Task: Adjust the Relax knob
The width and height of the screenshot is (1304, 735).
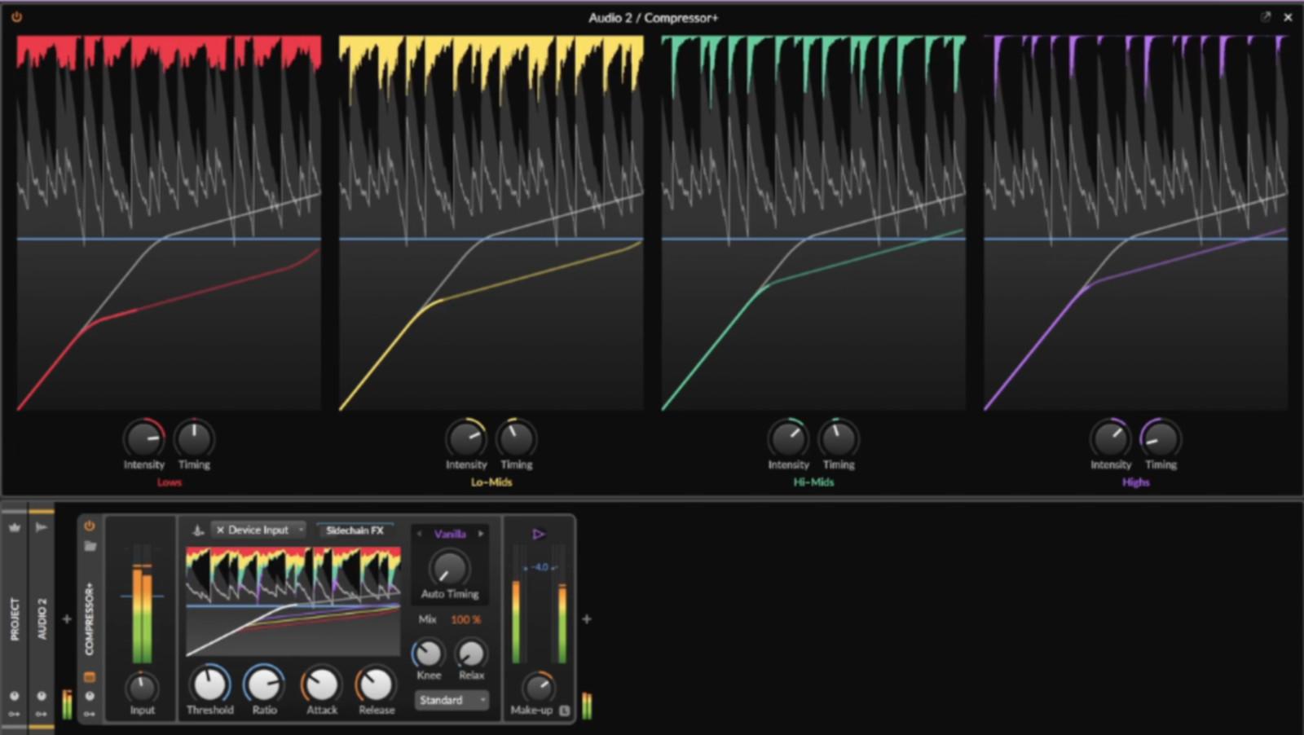Action: coord(471,654)
